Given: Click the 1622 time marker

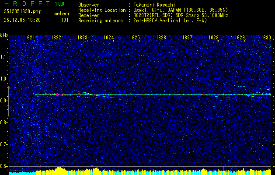Looking at the screenshot, I should click(x=56, y=38).
